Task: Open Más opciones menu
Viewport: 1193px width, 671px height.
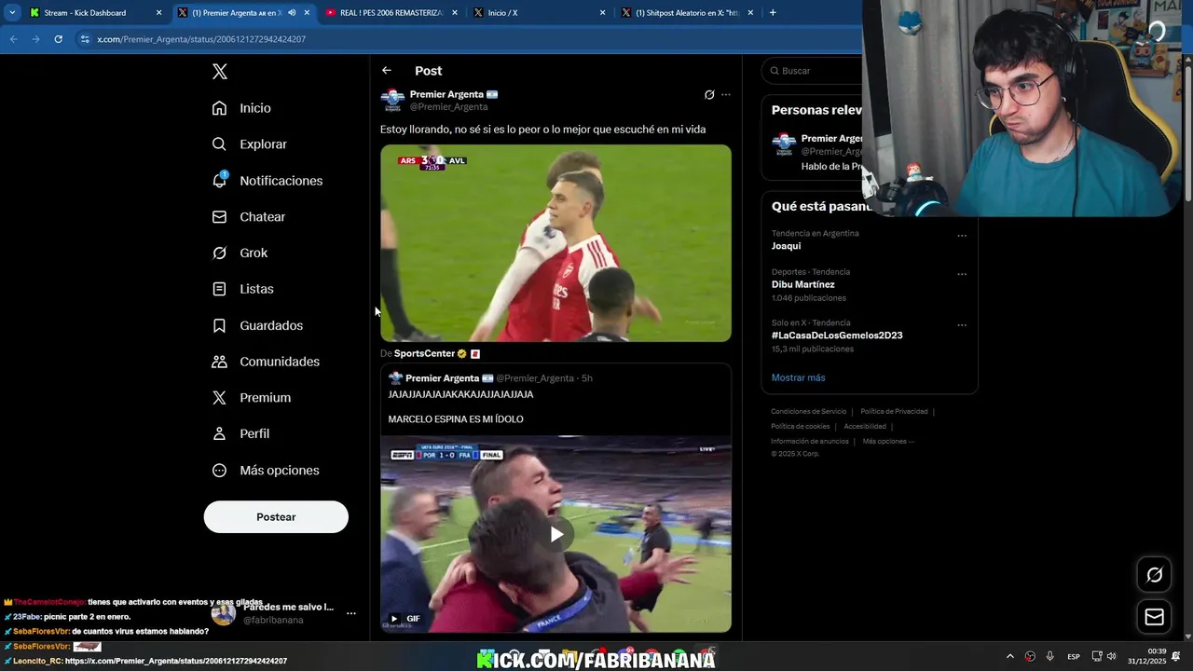Action: [266, 471]
